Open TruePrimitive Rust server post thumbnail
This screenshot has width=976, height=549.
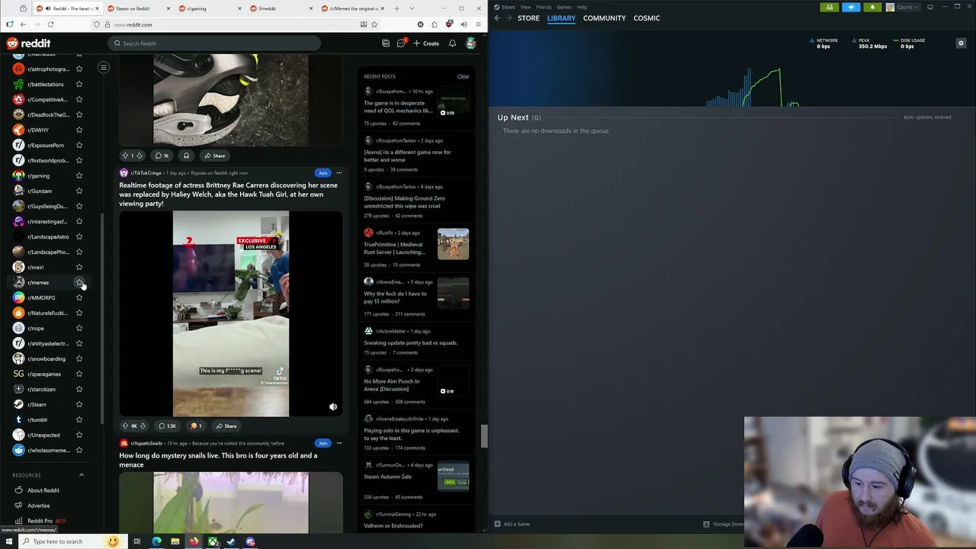click(x=453, y=244)
